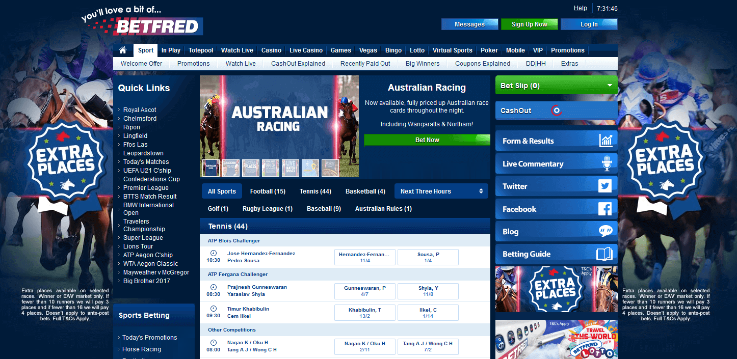This screenshot has height=359, width=737.
Task: Select the Live Match Specials carousel thumbnail
Action: tap(291, 168)
